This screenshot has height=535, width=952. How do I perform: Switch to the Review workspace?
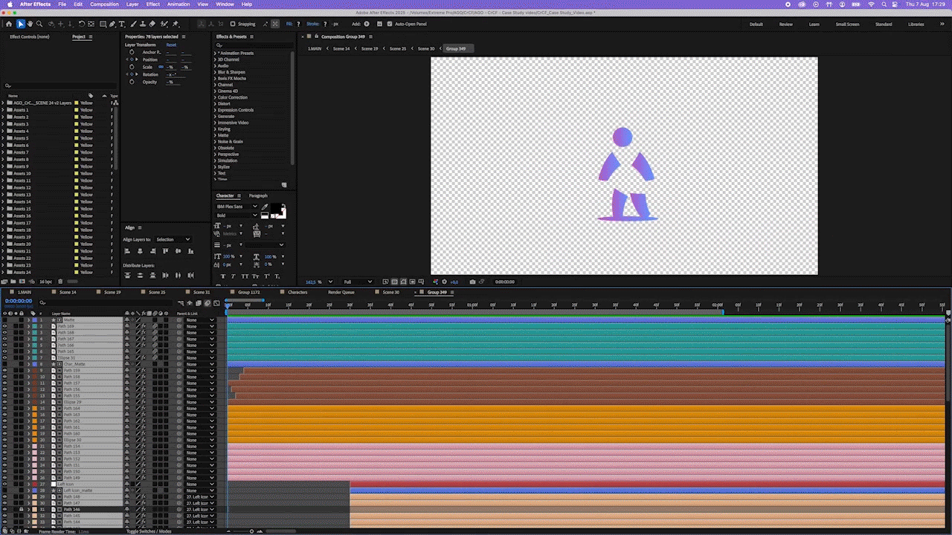tap(785, 24)
